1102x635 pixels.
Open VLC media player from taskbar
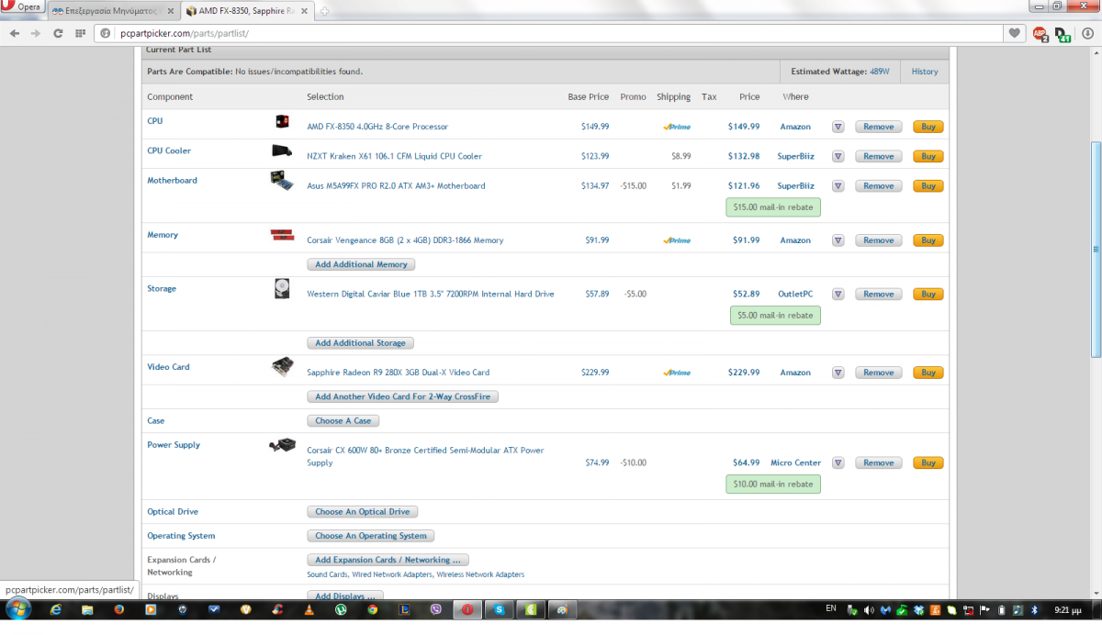(x=309, y=609)
